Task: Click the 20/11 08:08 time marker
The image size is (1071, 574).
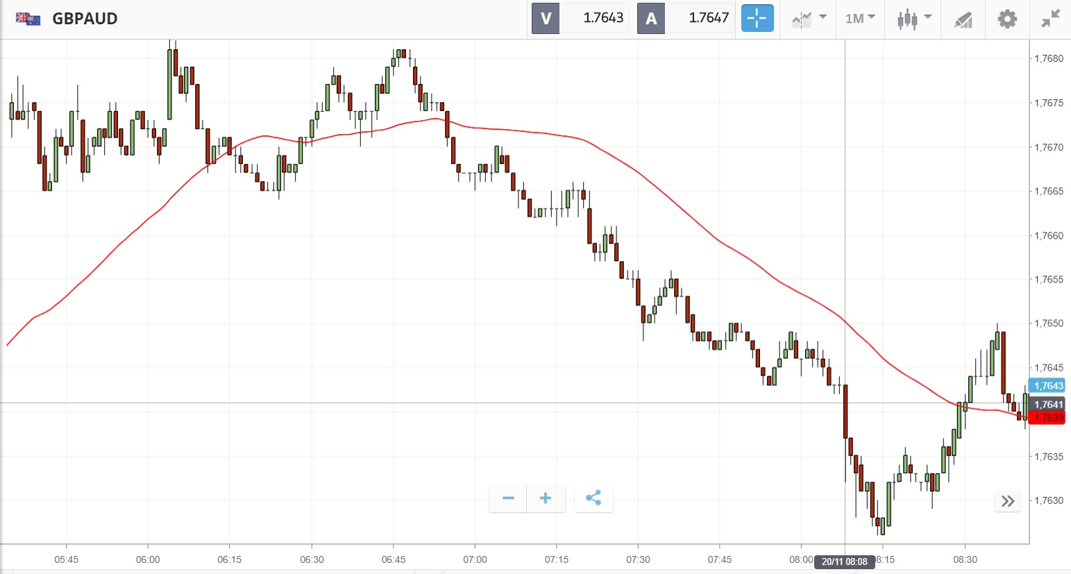Action: (x=845, y=562)
